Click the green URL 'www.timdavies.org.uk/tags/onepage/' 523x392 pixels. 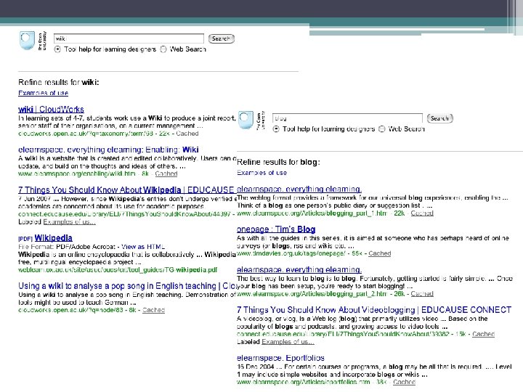[291, 253]
